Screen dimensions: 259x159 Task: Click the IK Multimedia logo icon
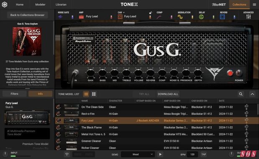5,5
